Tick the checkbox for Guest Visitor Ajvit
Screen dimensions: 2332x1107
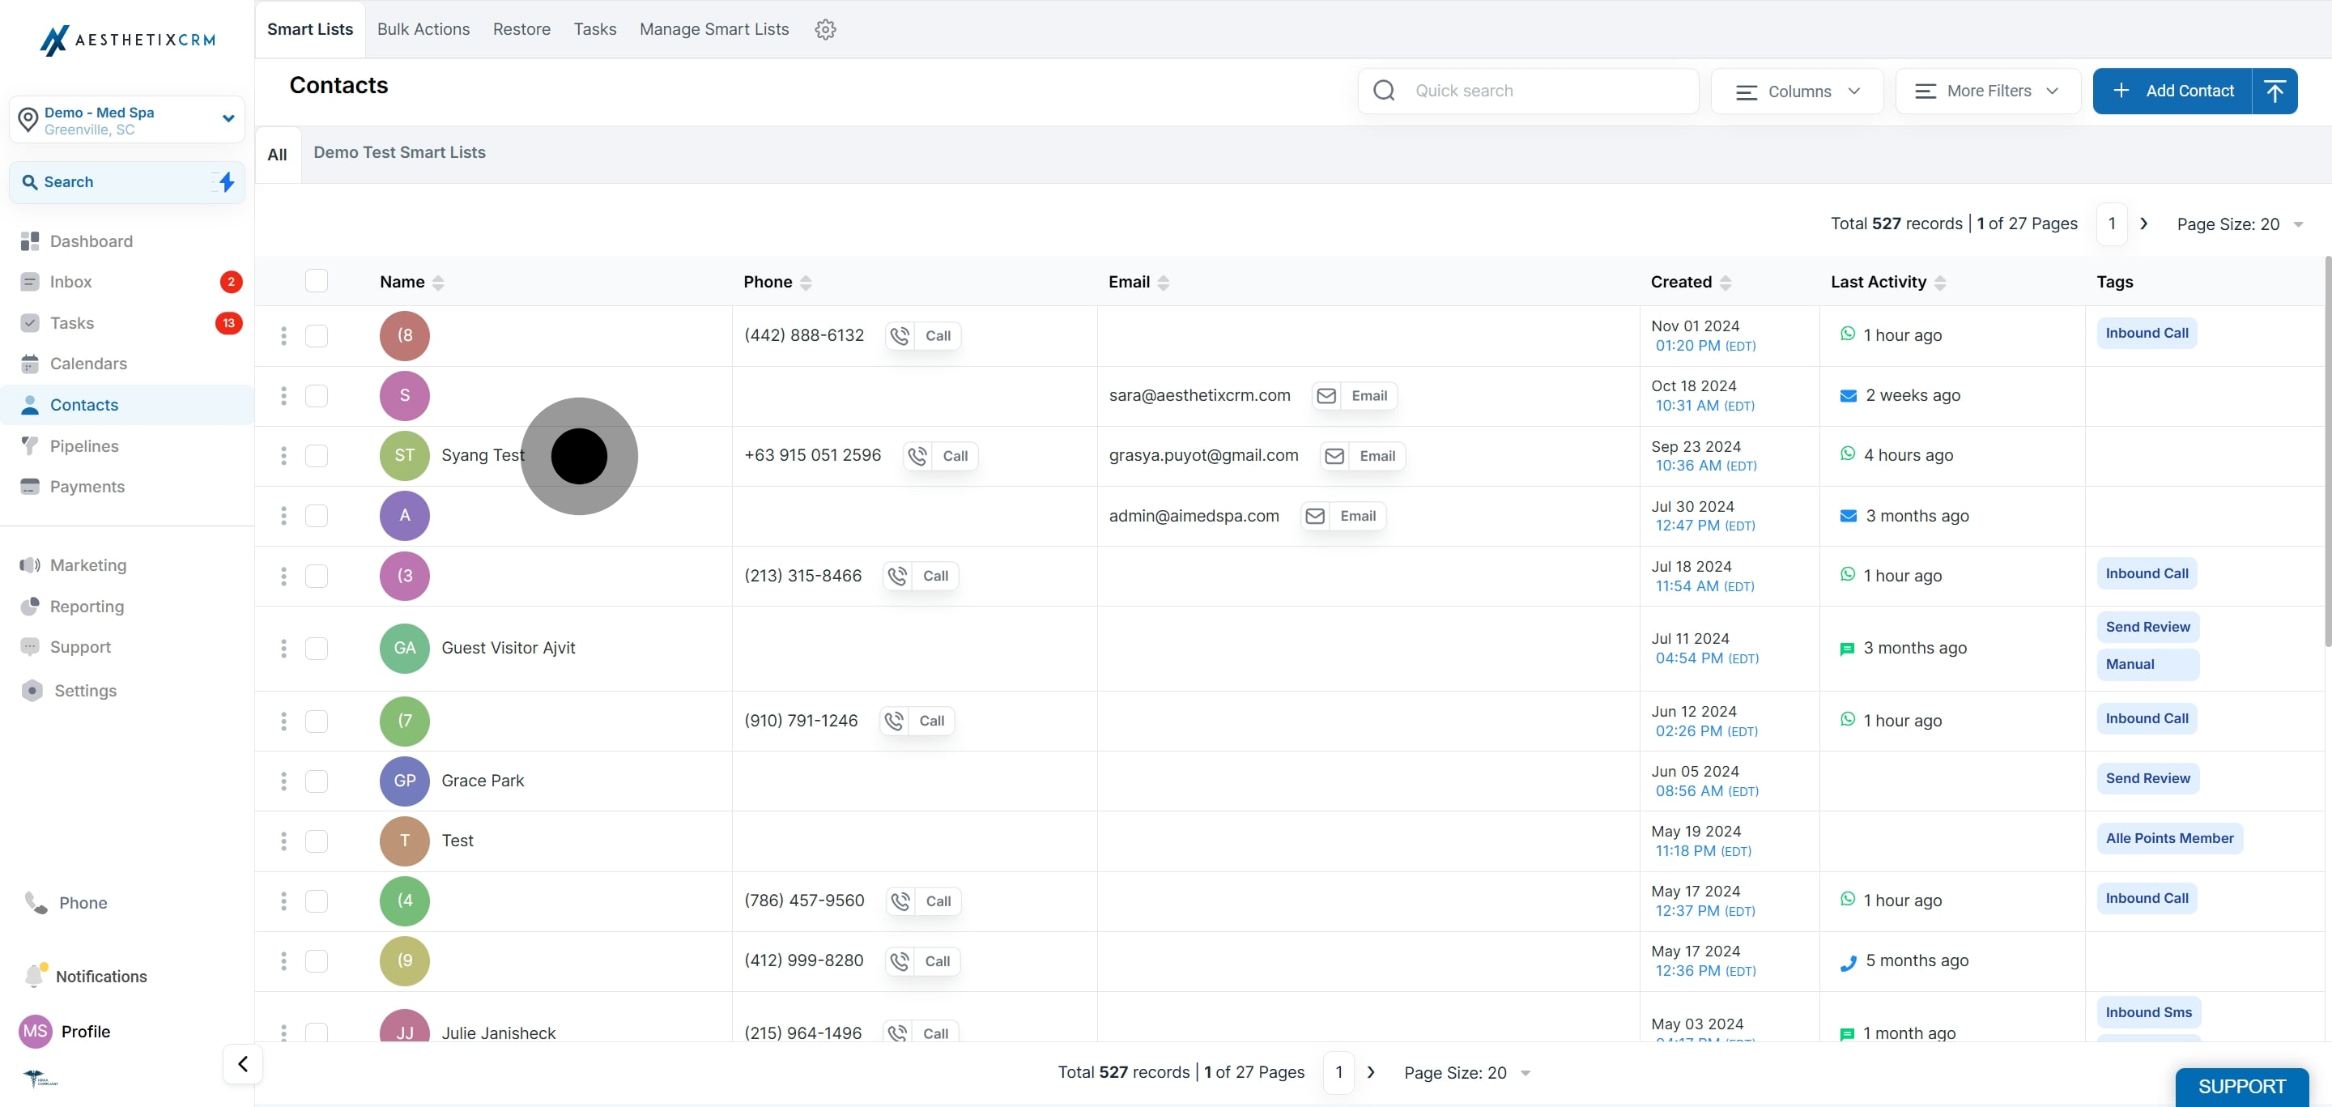(316, 648)
